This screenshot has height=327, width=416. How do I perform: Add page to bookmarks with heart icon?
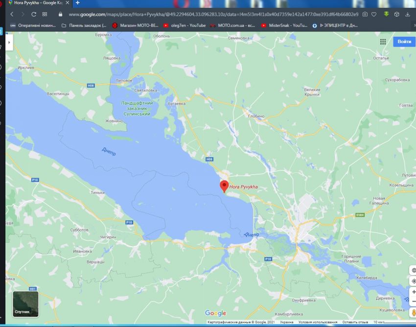point(374,14)
